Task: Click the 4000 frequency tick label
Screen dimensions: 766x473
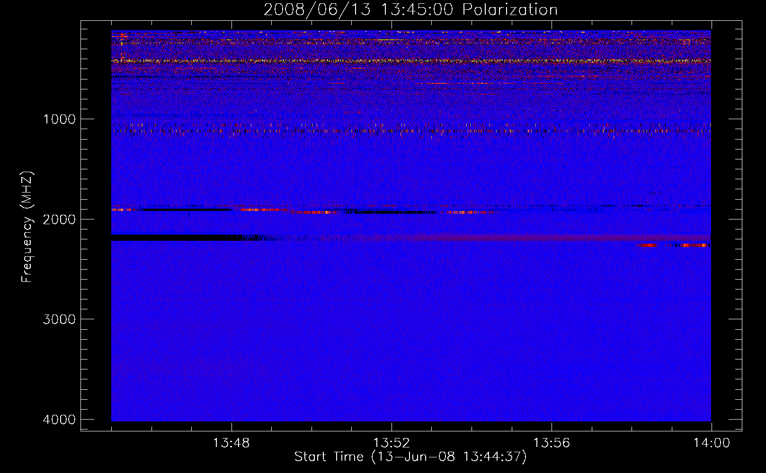Action: tap(59, 420)
